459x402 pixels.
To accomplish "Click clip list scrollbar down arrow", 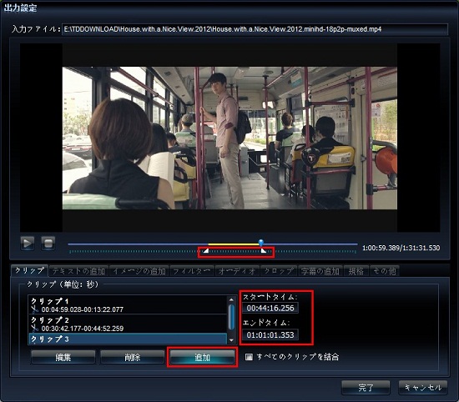I will point(231,340).
